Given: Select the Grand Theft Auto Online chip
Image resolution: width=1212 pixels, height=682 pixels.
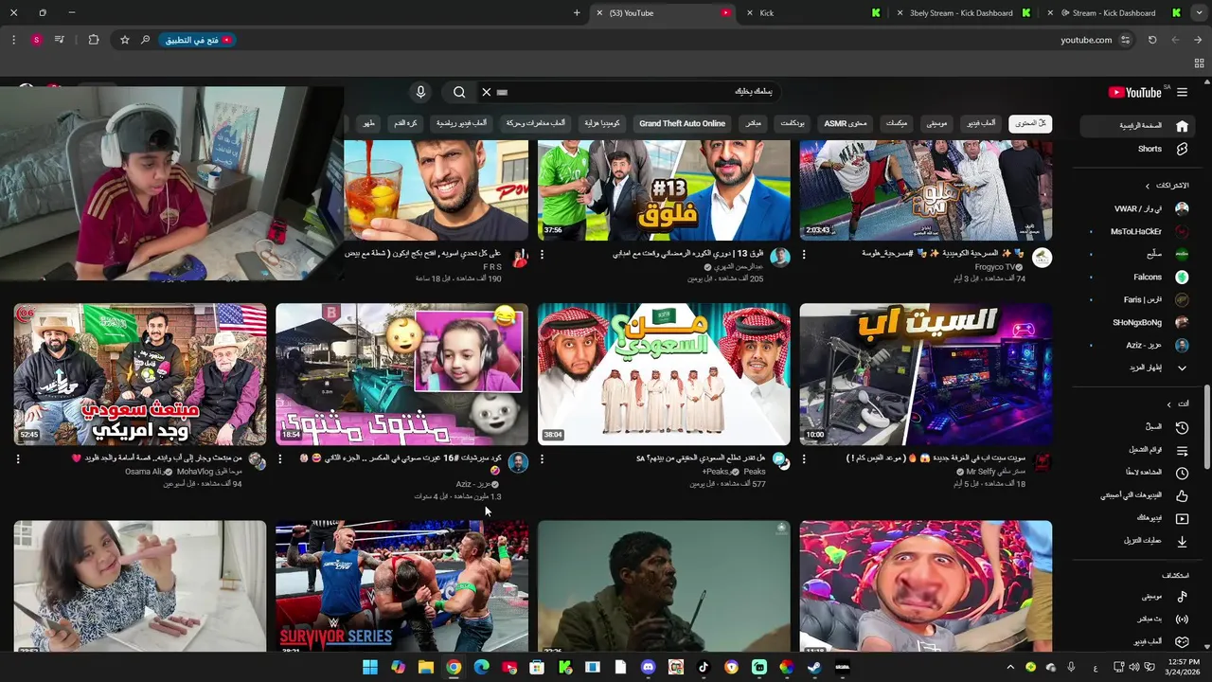Looking at the screenshot, I should click(682, 123).
